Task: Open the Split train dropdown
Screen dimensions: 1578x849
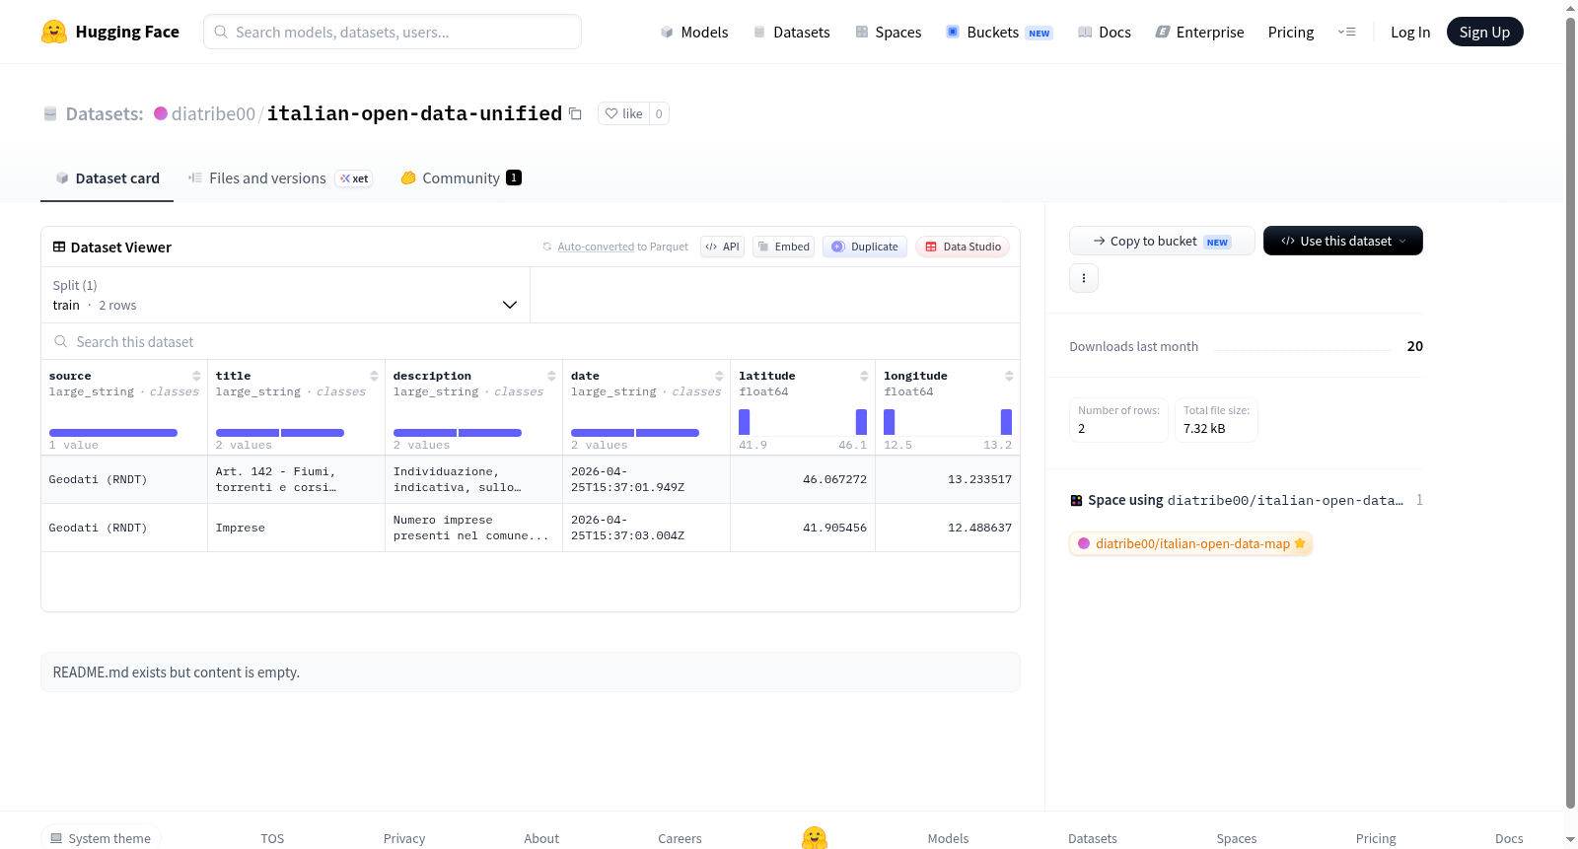Action: click(x=285, y=295)
